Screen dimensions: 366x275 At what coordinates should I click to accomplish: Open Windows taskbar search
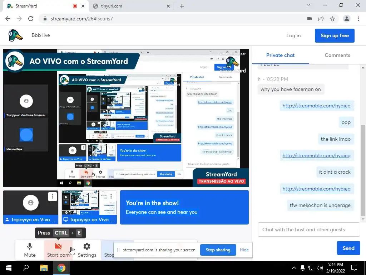[x=26, y=268]
